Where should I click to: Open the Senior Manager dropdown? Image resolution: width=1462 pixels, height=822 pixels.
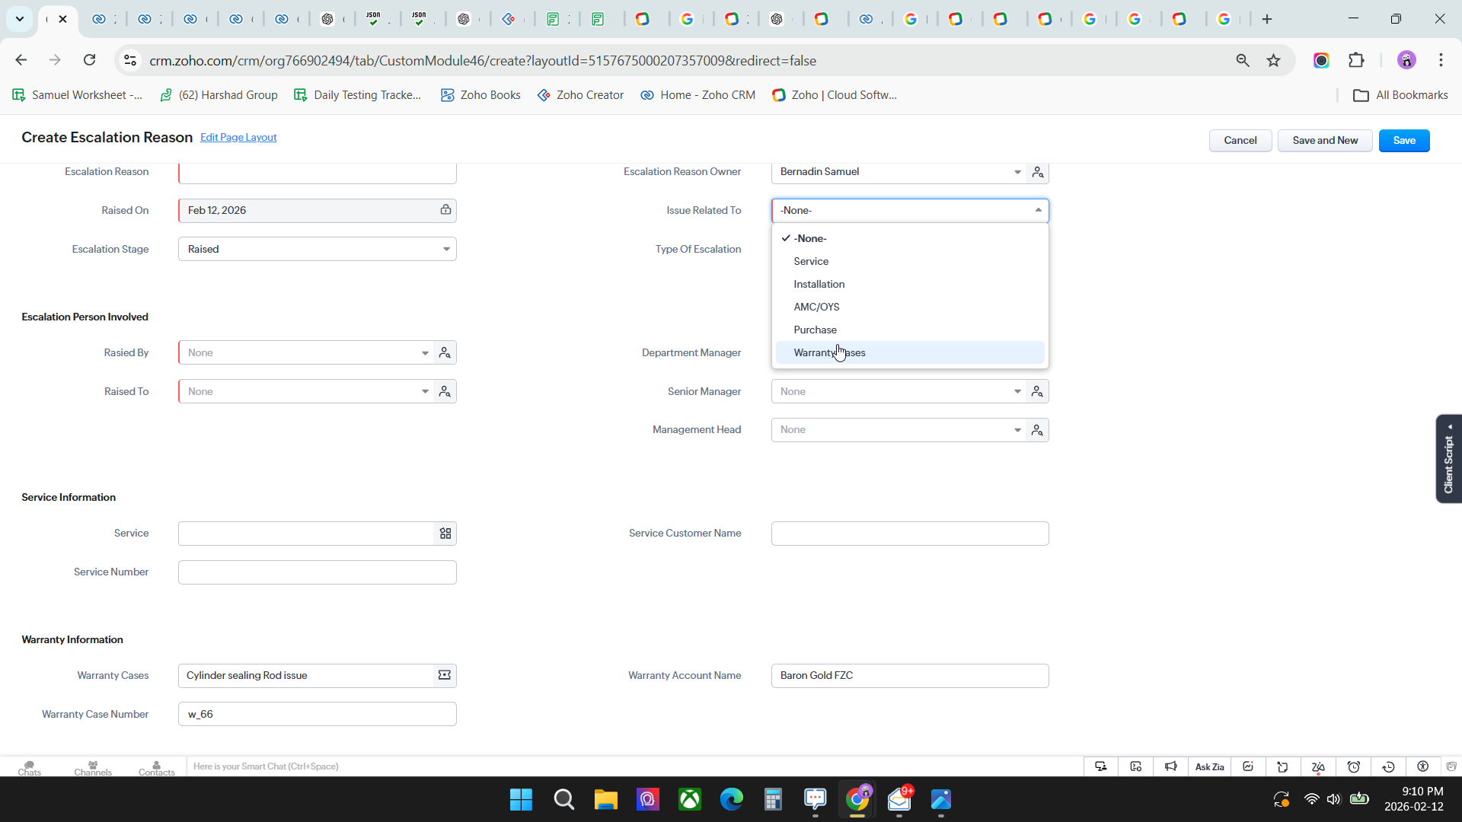coord(1017,391)
